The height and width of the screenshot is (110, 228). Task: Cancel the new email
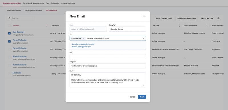(133, 97)
